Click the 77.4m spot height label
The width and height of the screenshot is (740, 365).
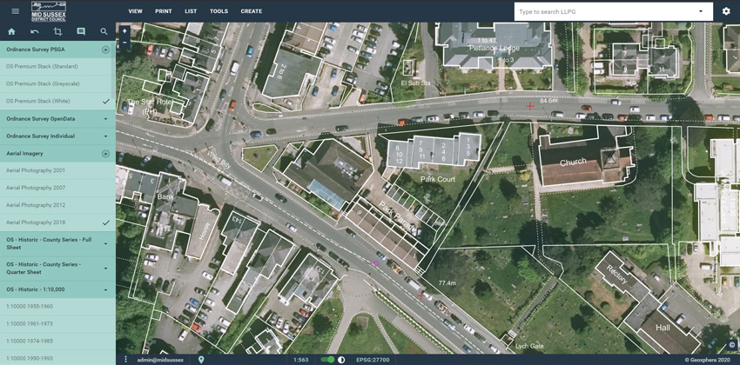click(447, 283)
